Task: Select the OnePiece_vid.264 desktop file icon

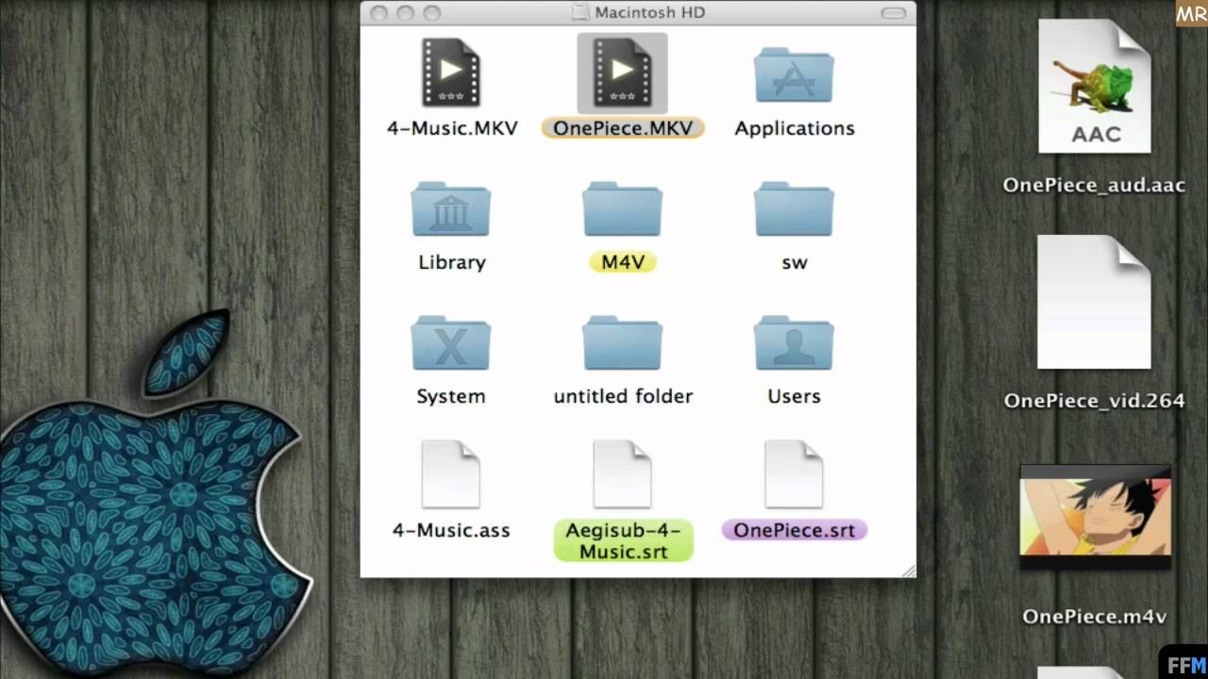Action: [x=1095, y=302]
